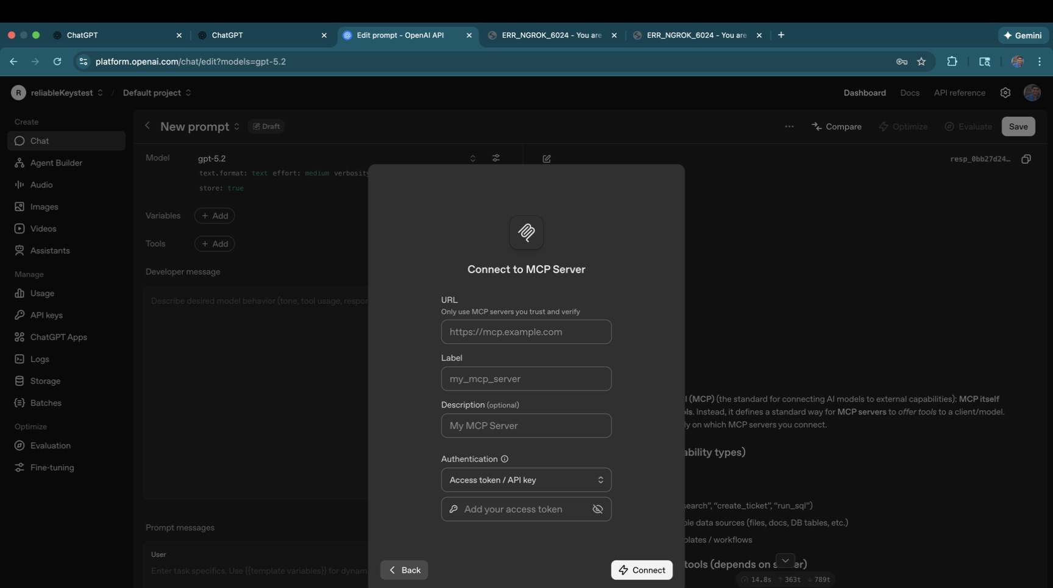Image resolution: width=1053 pixels, height=588 pixels.
Task: Go back with the left chevron beside New prompt
Action: click(x=147, y=126)
